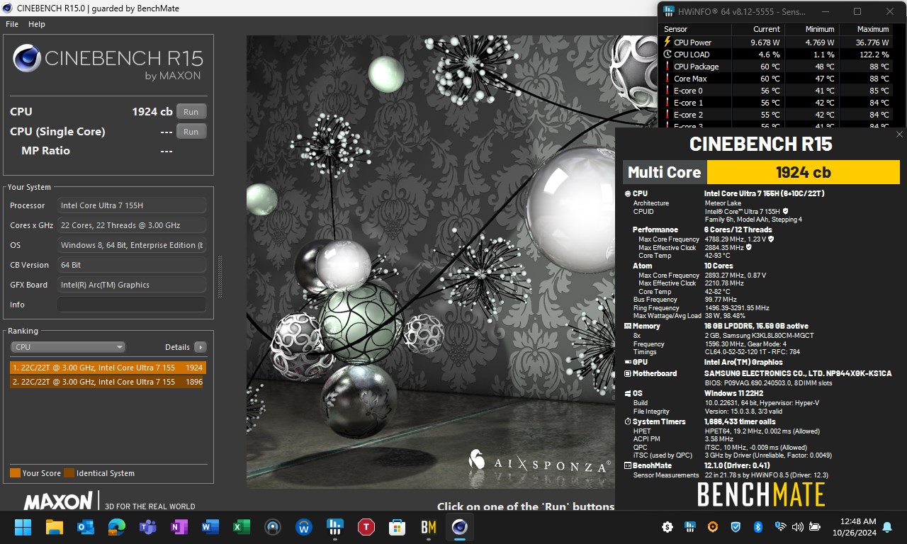Open the File menu
This screenshot has height=544, width=907.
tap(12, 24)
